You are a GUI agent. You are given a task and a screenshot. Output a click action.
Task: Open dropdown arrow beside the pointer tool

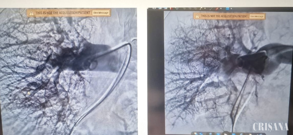(205, 8)
